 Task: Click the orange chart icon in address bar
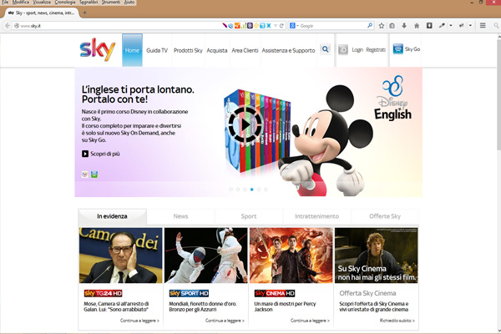(x=237, y=26)
